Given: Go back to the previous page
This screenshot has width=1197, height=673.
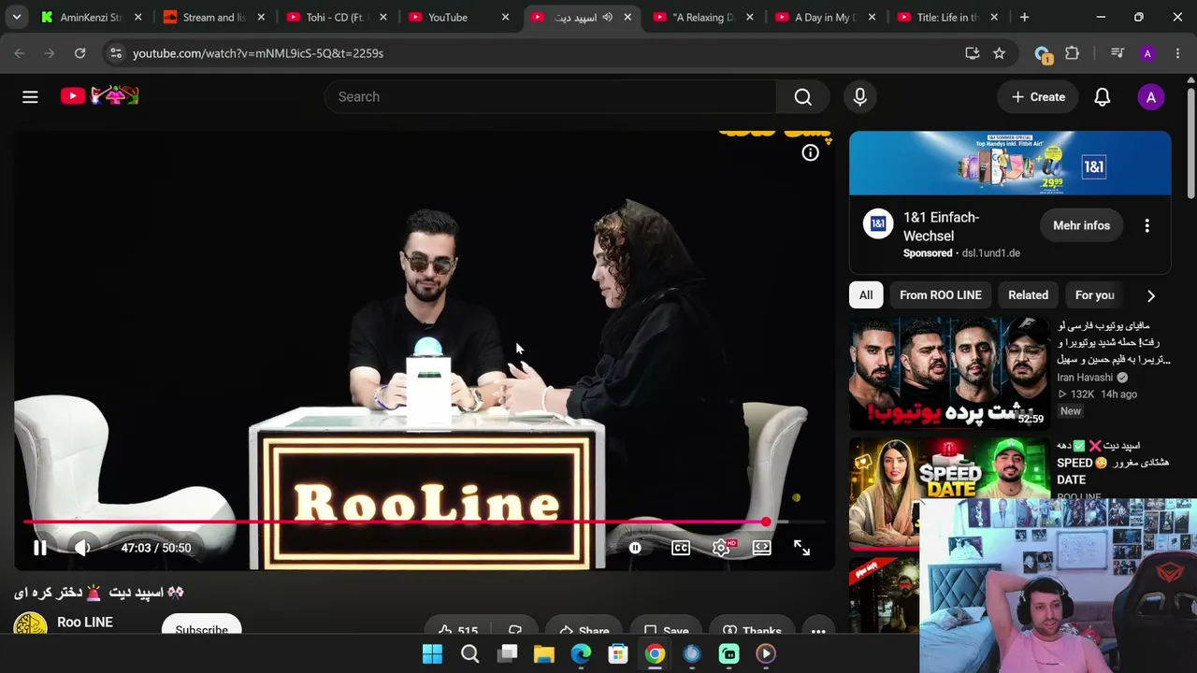Looking at the screenshot, I should [20, 53].
